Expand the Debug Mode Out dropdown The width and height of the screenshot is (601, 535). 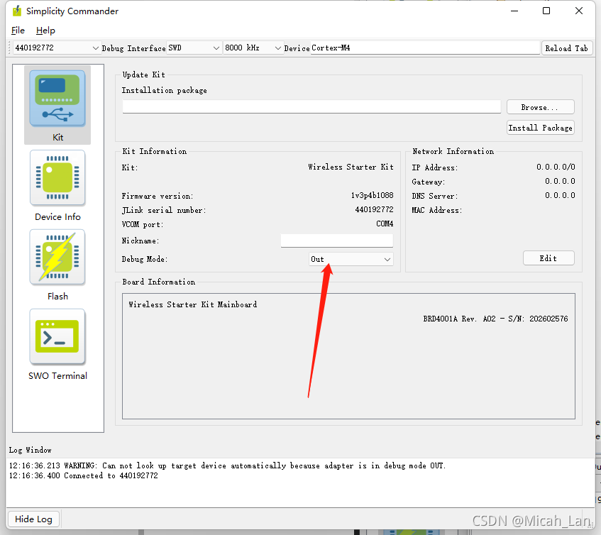tap(351, 260)
